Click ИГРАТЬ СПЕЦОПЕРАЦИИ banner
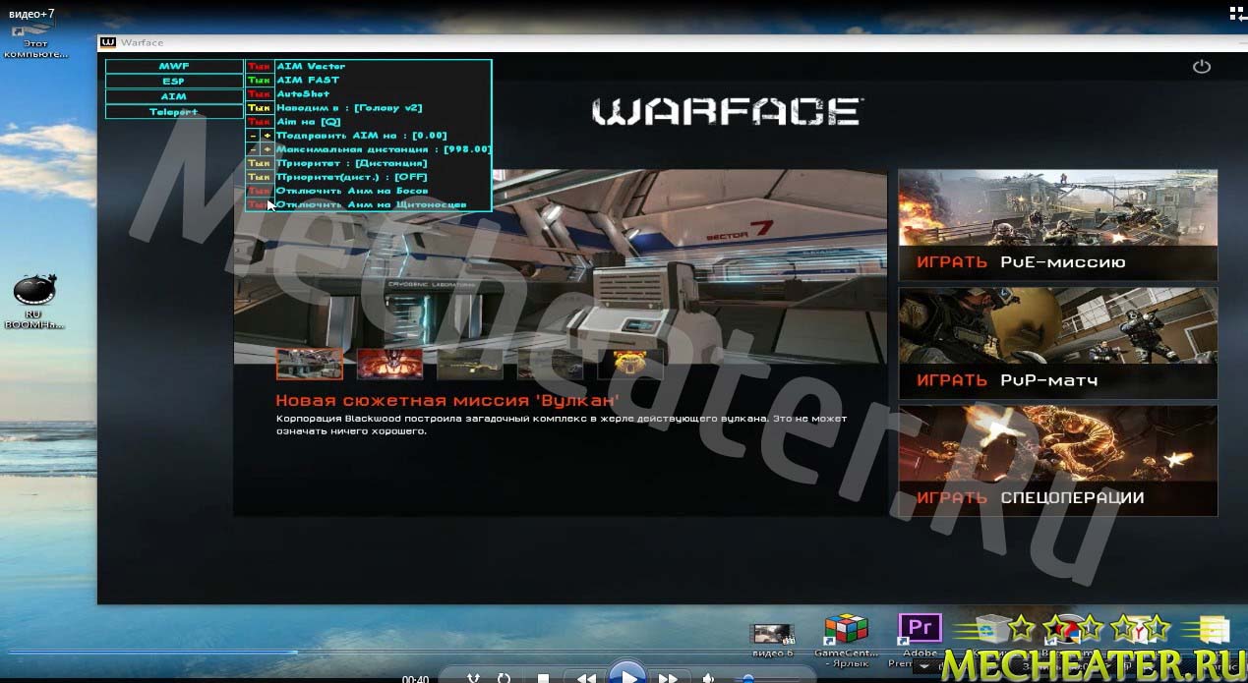The width and height of the screenshot is (1248, 683). [x=1057, y=461]
